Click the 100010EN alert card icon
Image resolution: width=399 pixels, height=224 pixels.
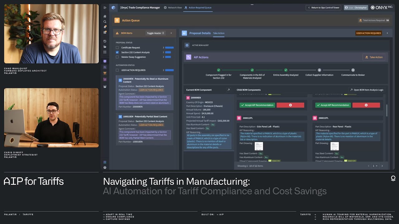point(120,117)
